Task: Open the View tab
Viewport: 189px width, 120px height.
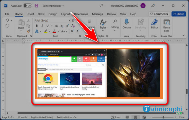Action: 123,14
